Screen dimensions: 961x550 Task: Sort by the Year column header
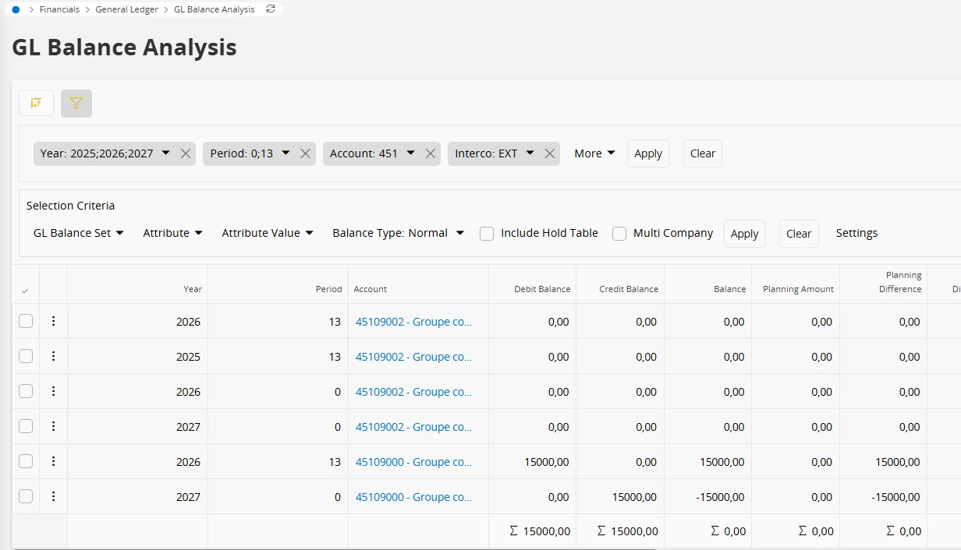(x=193, y=289)
